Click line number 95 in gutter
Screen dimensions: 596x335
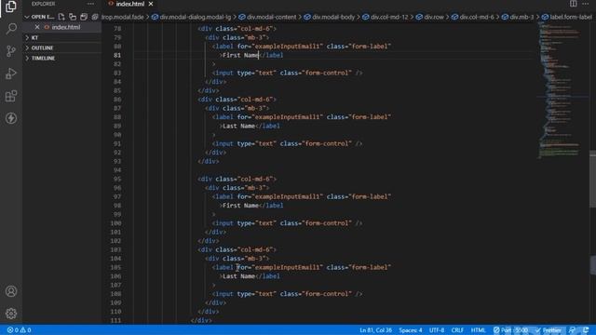pyautogui.click(x=117, y=179)
